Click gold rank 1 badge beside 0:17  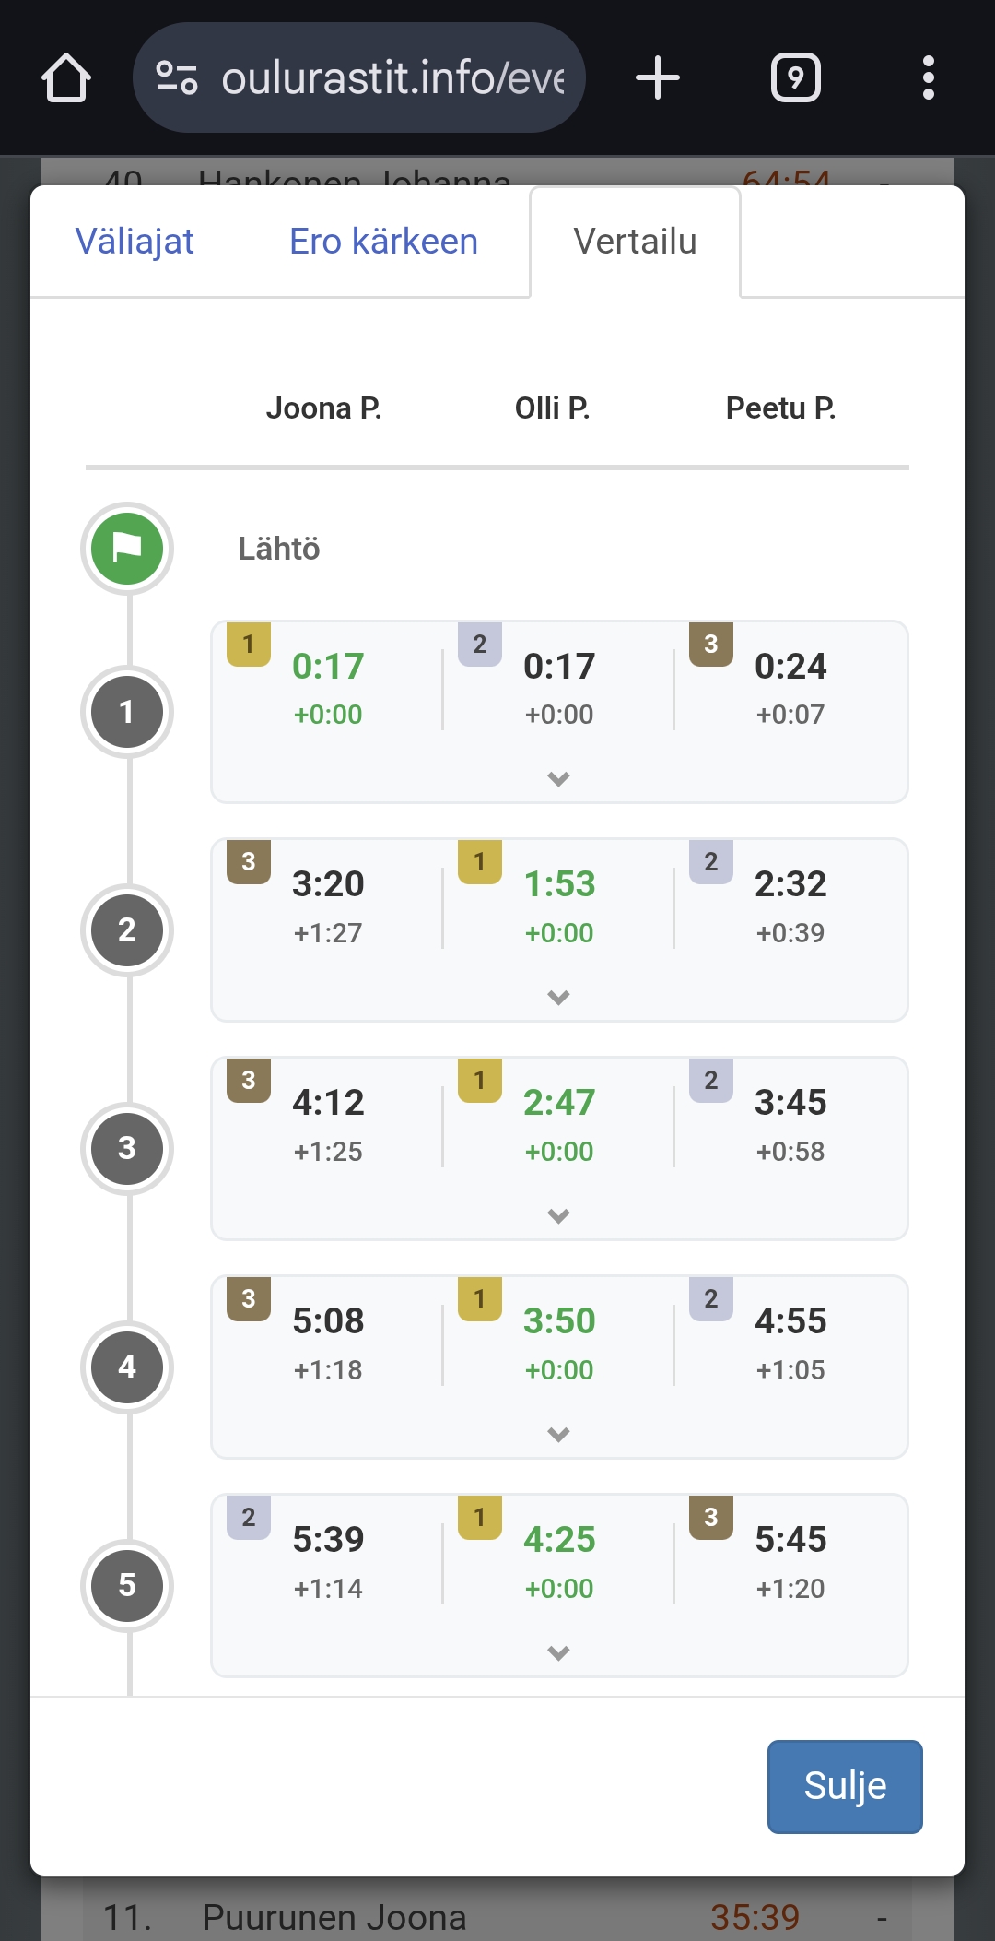click(249, 644)
